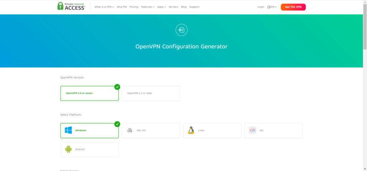Screen dimensions: 367x171
Task: Open the Features dropdown menu
Action: (147, 7)
